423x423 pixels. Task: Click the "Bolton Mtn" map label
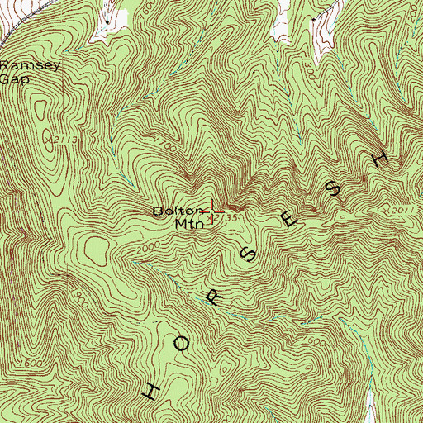click(179, 218)
